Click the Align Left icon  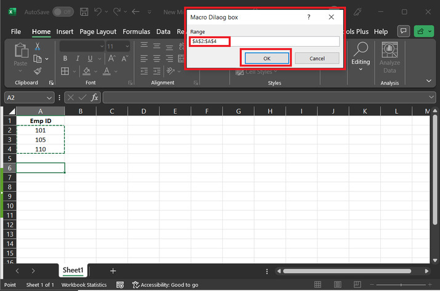[144, 58]
